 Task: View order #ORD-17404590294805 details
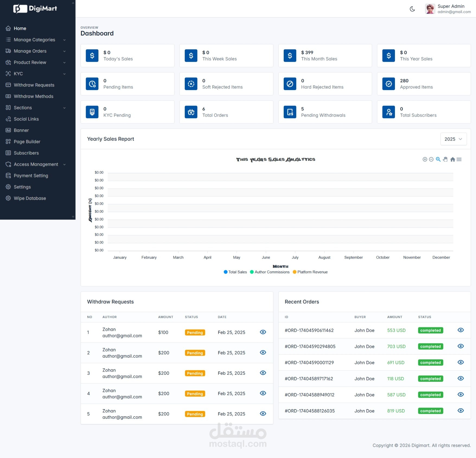[461, 346]
